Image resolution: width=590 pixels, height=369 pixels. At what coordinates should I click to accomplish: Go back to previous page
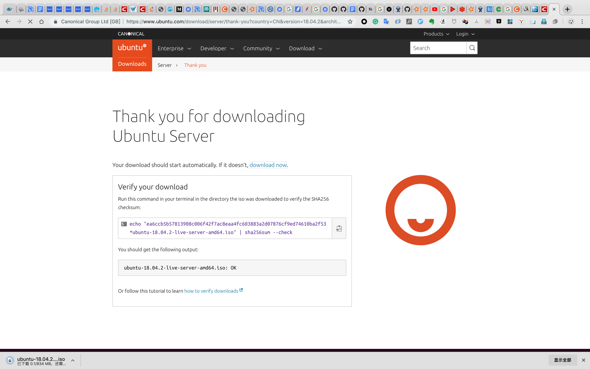[8, 21]
